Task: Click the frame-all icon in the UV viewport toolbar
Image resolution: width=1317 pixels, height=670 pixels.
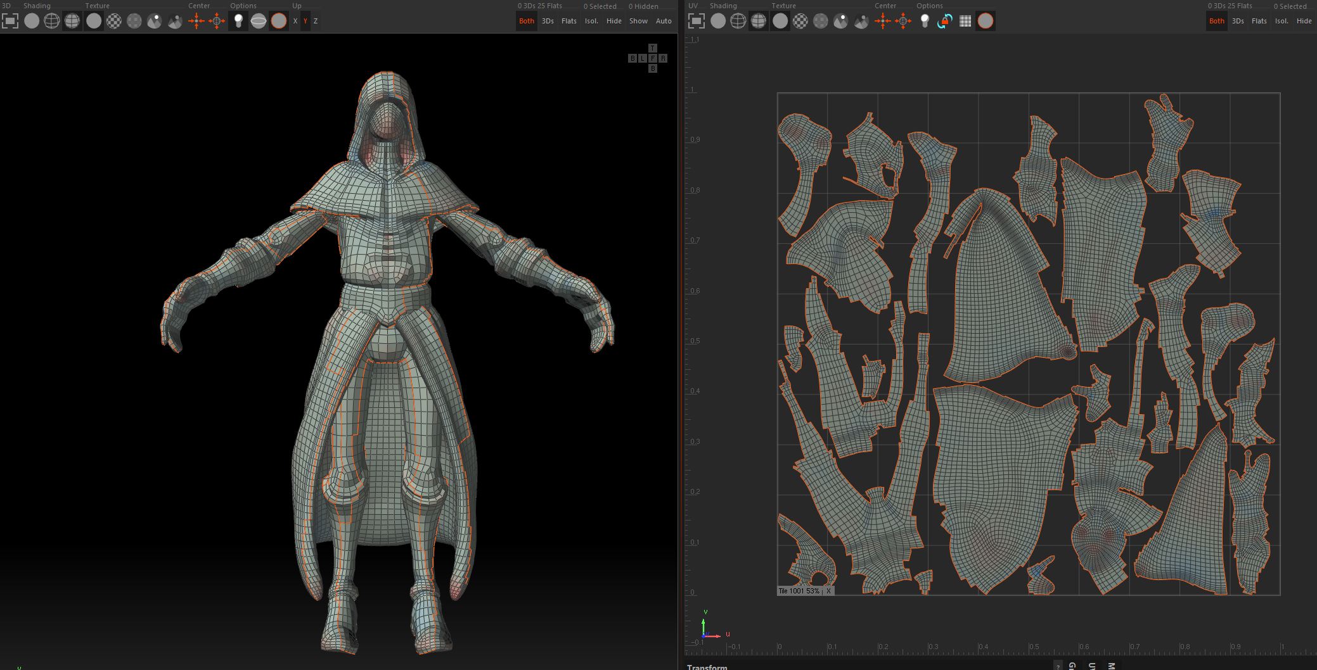Action: pos(697,21)
